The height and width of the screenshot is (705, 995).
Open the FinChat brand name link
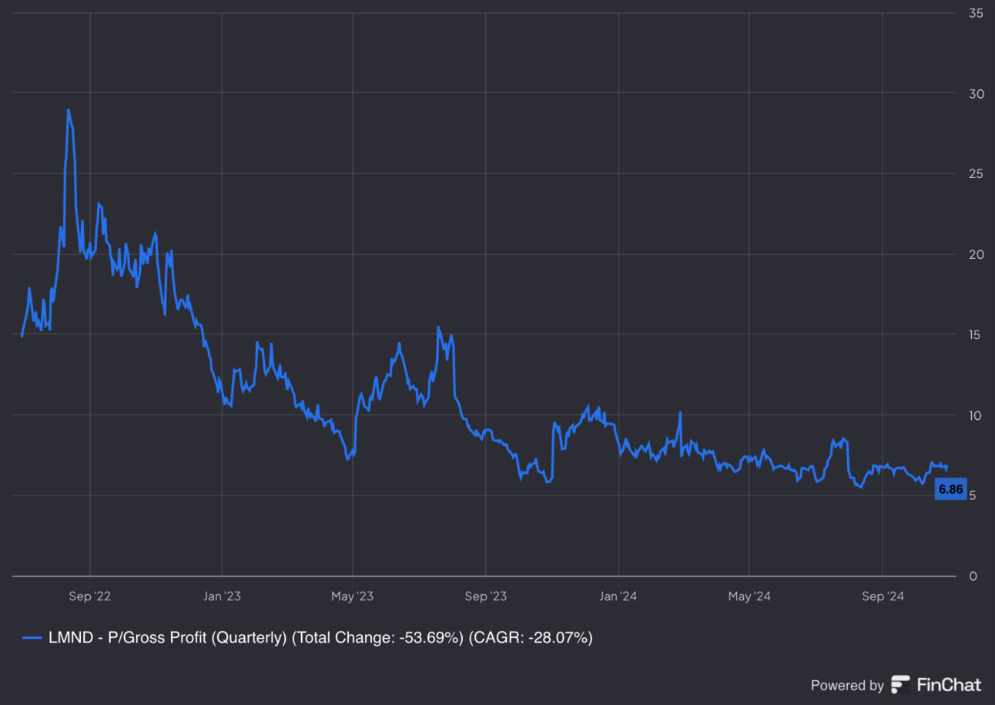tap(949, 685)
